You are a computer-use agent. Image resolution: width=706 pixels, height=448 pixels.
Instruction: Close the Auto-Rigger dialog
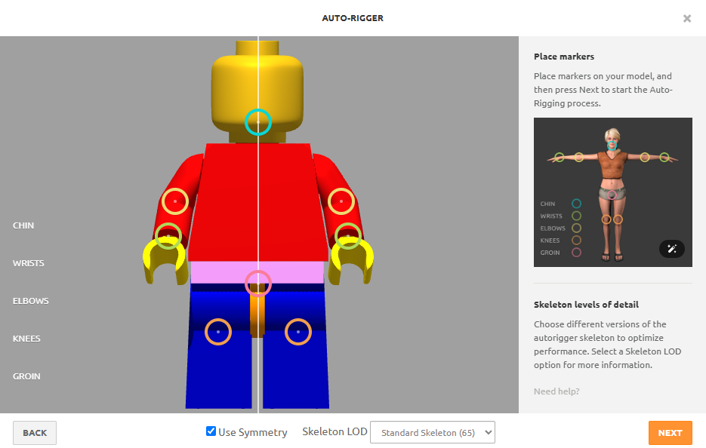686,18
